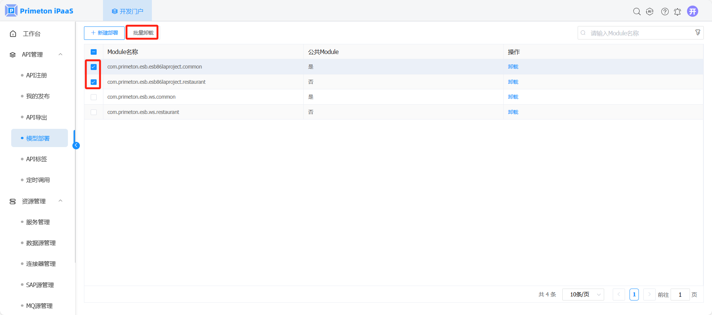This screenshot has width=712, height=315.
Task: Open the AI assistant icon
Action: point(650,12)
